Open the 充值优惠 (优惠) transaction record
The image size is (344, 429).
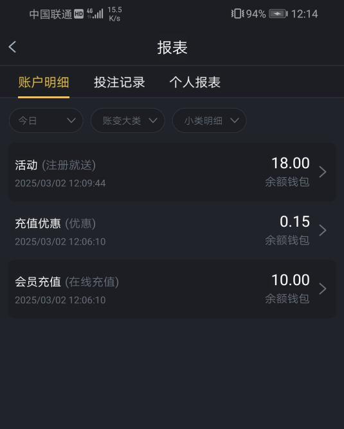[172, 231]
